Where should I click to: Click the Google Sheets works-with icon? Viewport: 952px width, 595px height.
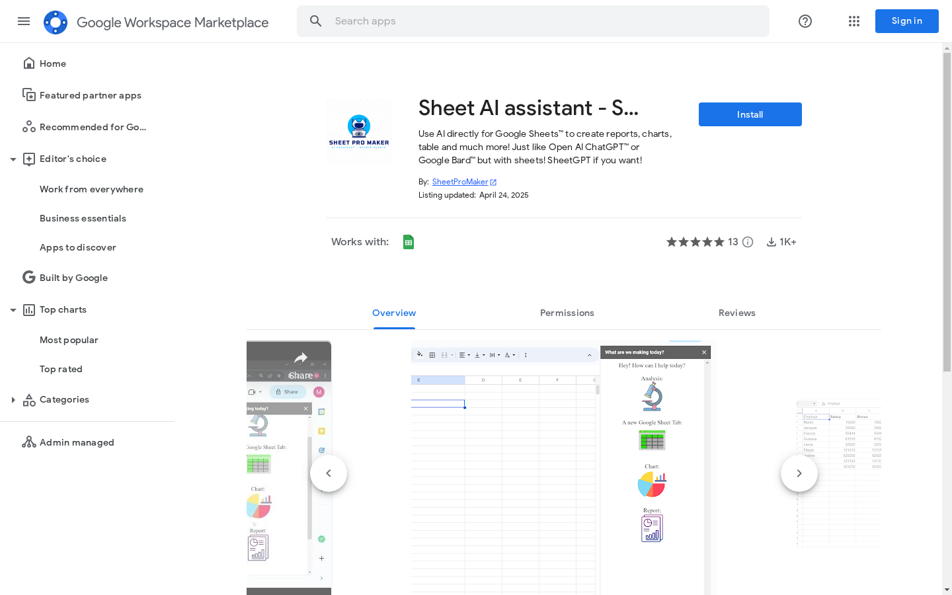[x=409, y=242]
